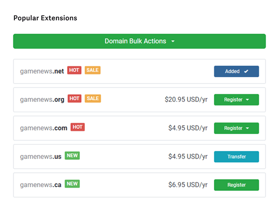Open the Register dropdown for gamenews.org
Image resolution: width=279 pixels, height=211 pixels.
tap(236, 100)
